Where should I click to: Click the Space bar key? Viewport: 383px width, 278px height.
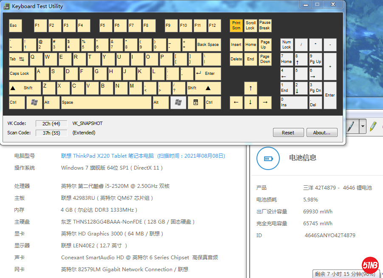click(x=106, y=102)
